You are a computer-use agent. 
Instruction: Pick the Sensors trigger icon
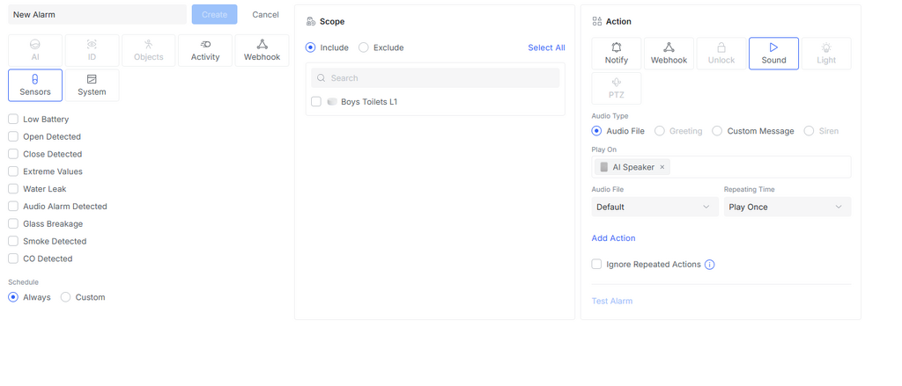(x=35, y=79)
